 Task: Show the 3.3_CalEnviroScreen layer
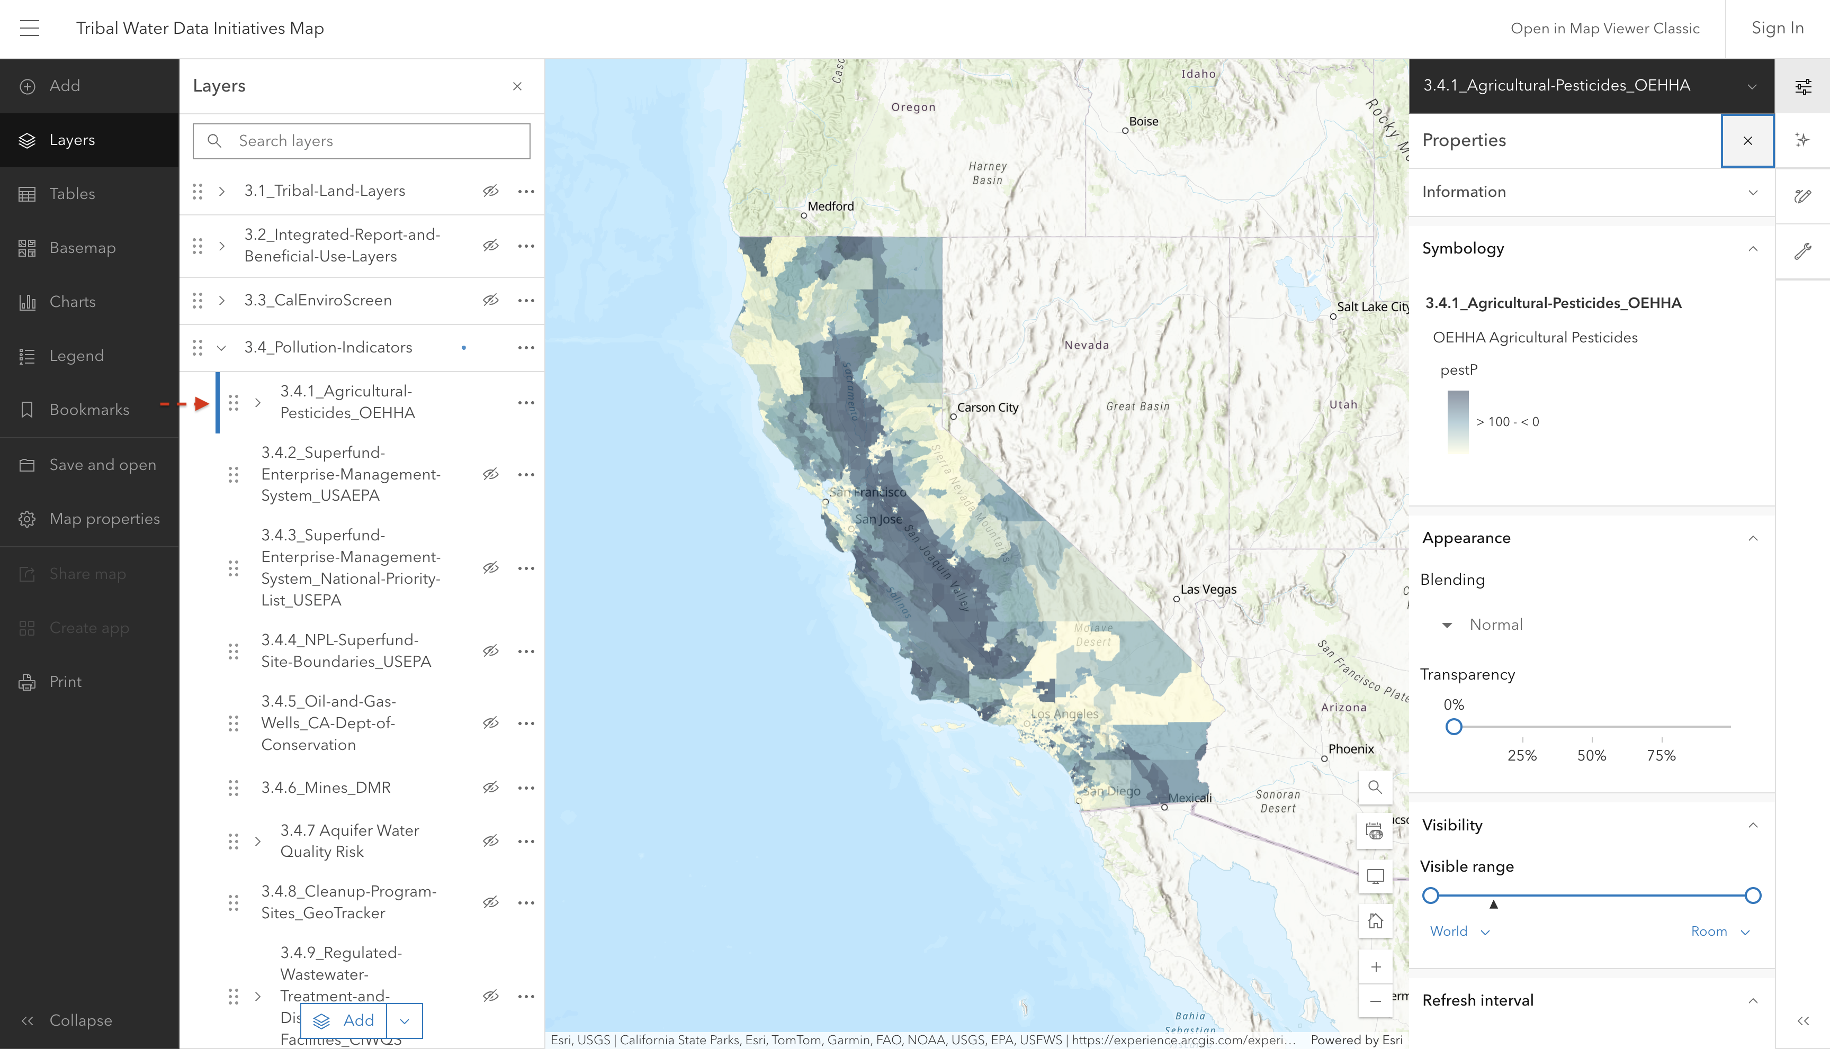(x=491, y=301)
